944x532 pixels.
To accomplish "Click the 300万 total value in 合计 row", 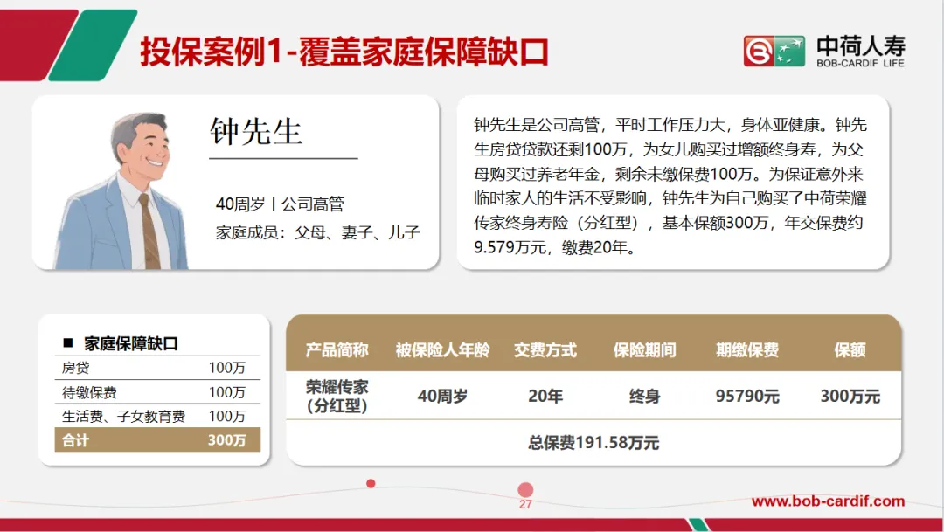I will (227, 440).
